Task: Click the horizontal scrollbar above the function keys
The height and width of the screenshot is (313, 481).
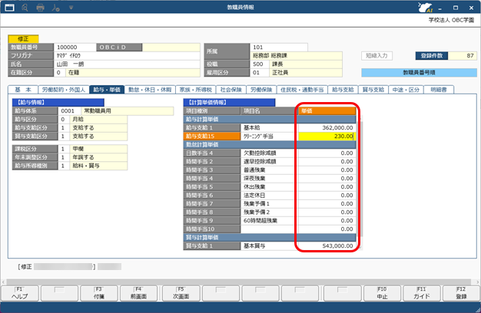Action: (240, 282)
